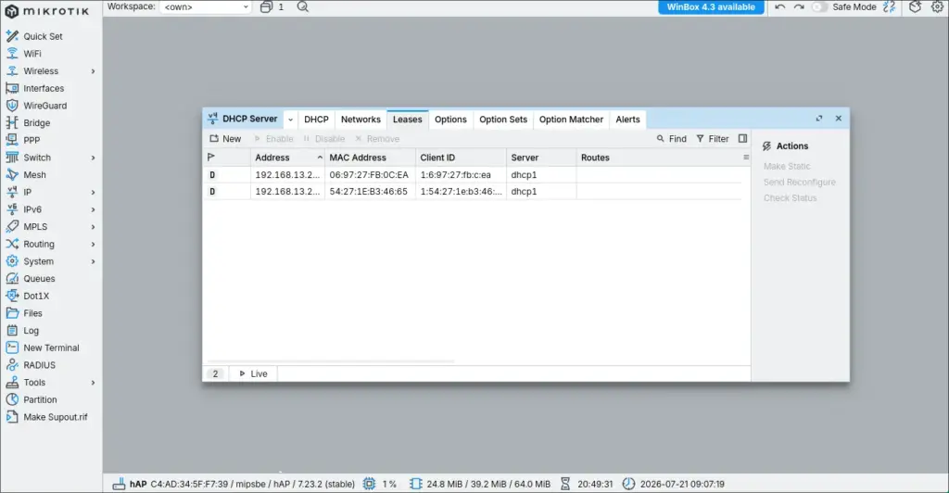Viewport: 949px width, 493px height.
Task: Open Quick Set in the sidebar
Action: pos(34,36)
